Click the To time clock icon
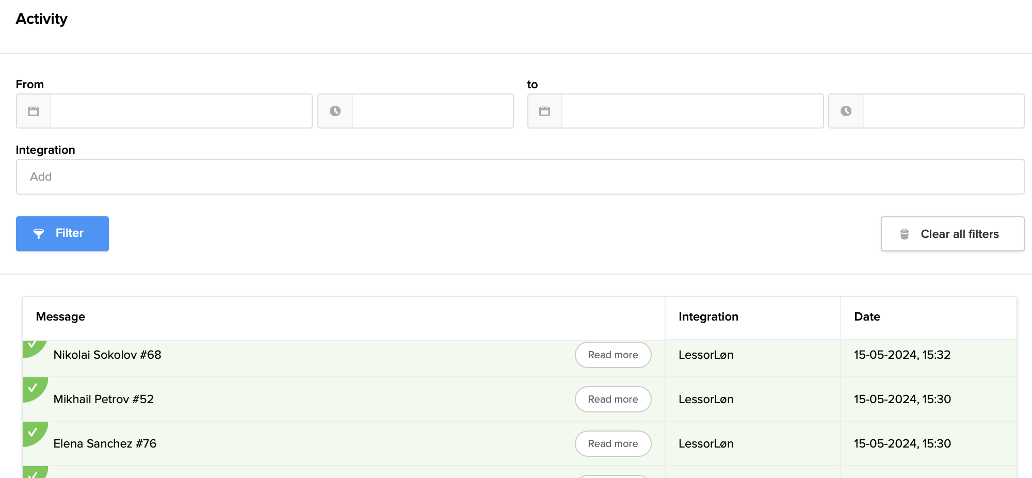 coord(846,111)
